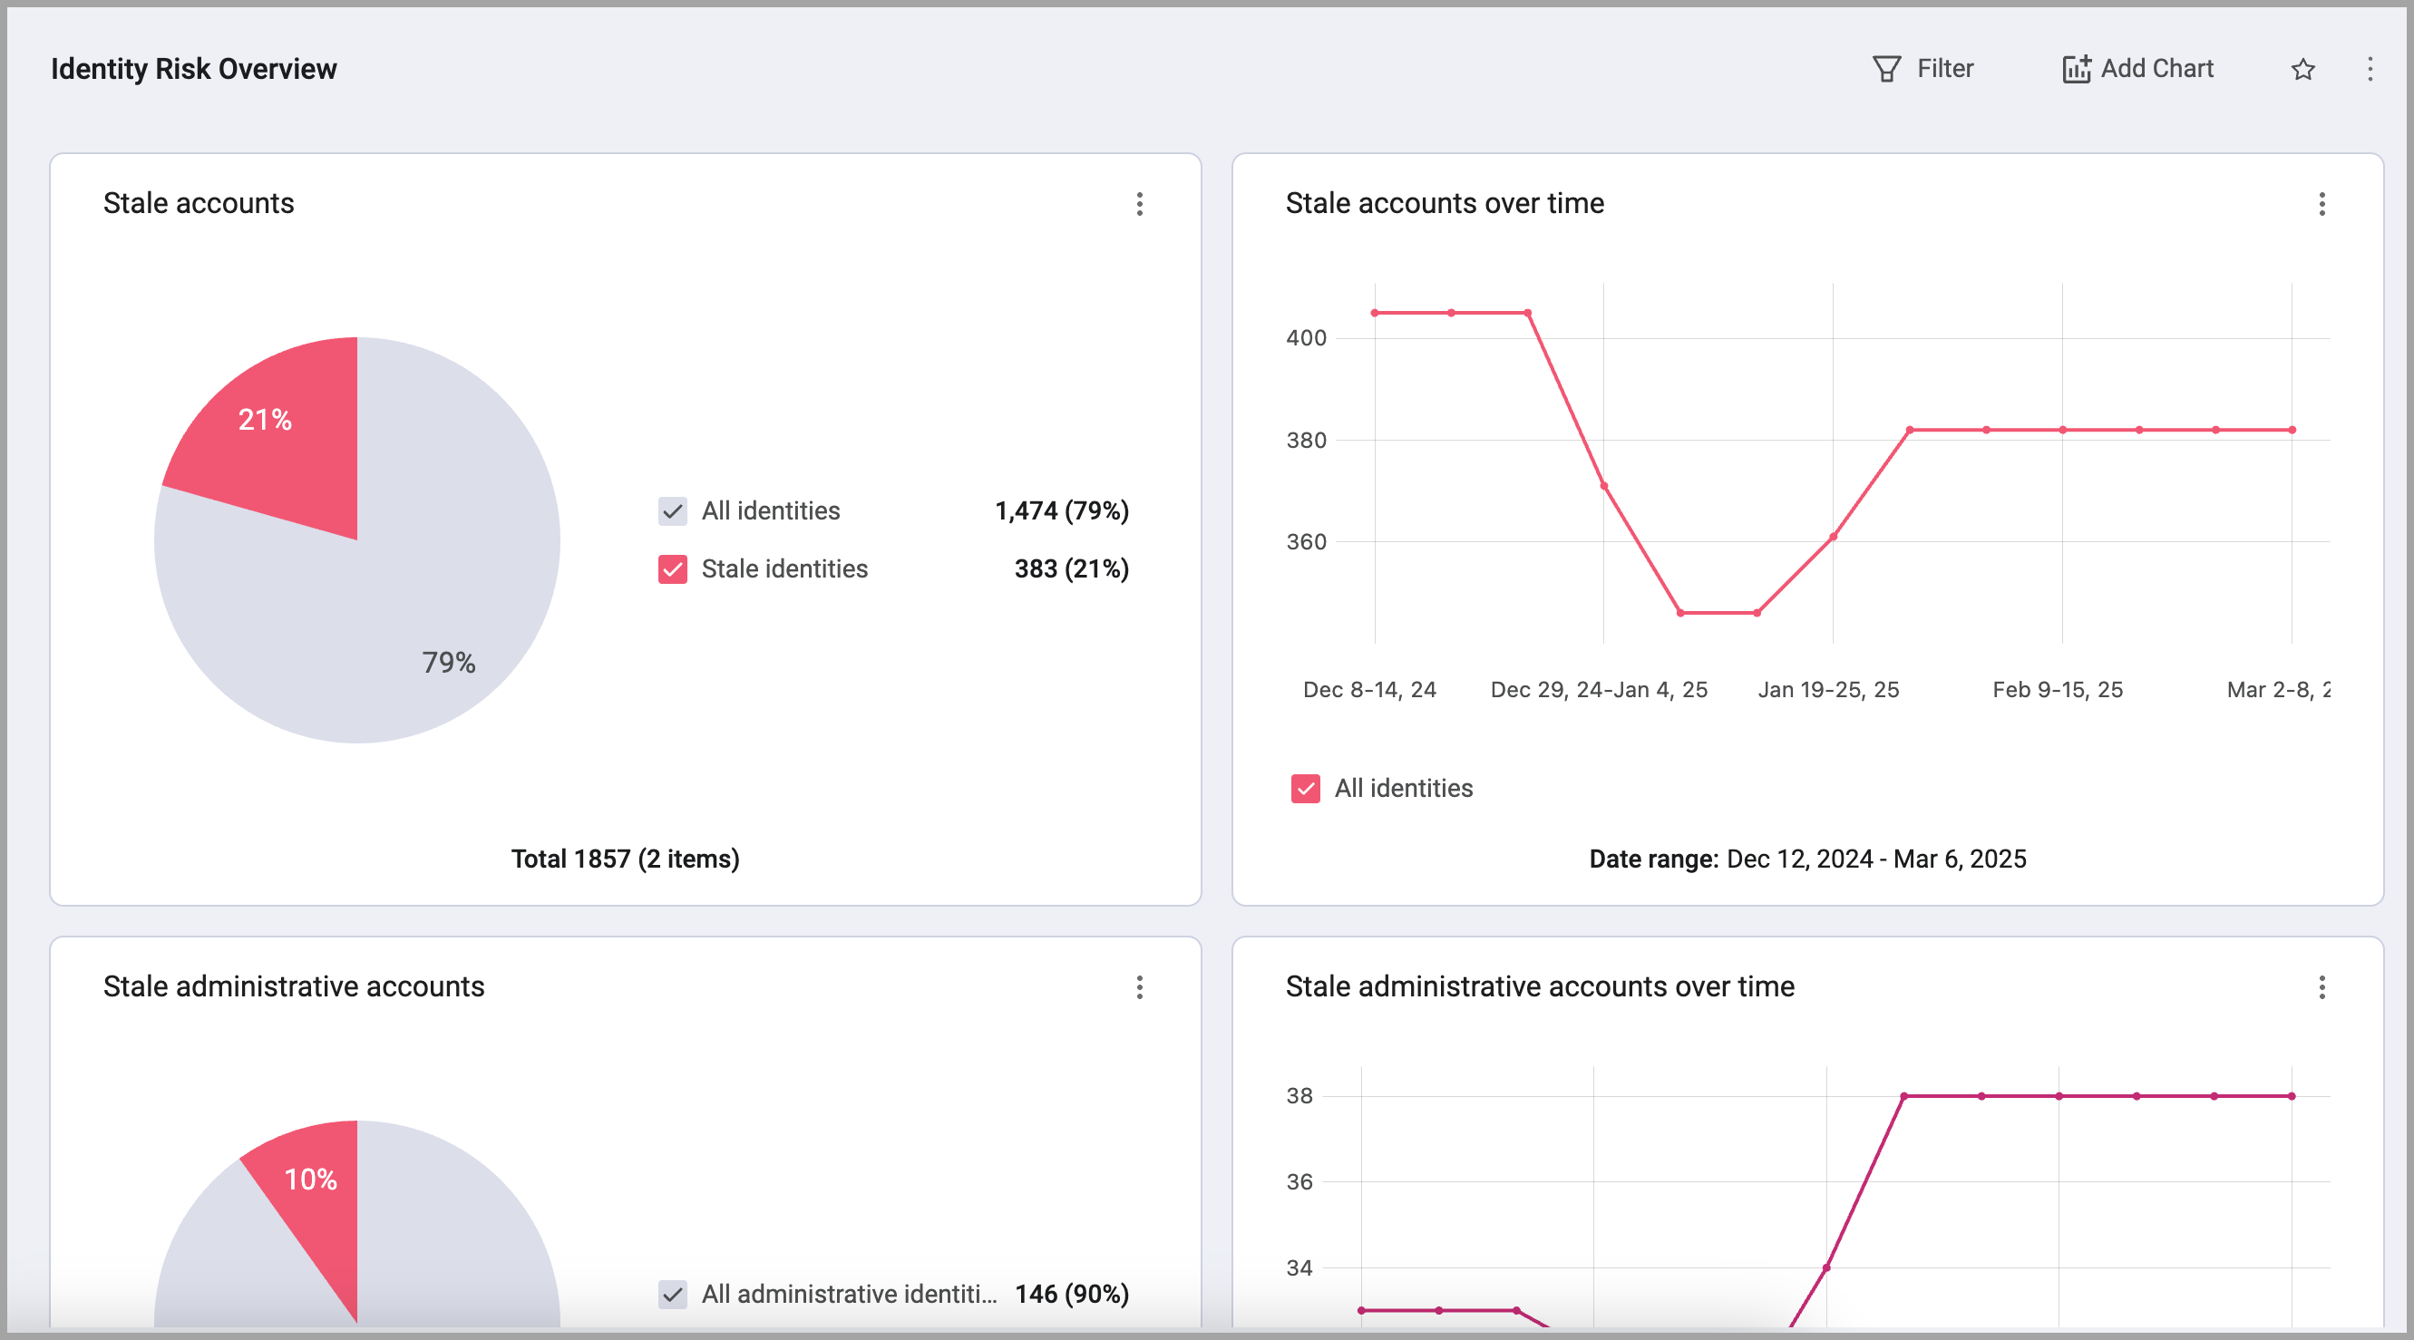The height and width of the screenshot is (1340, 2414).
Task: Uncheck All identities in pie legend
Action: [673, 510]
